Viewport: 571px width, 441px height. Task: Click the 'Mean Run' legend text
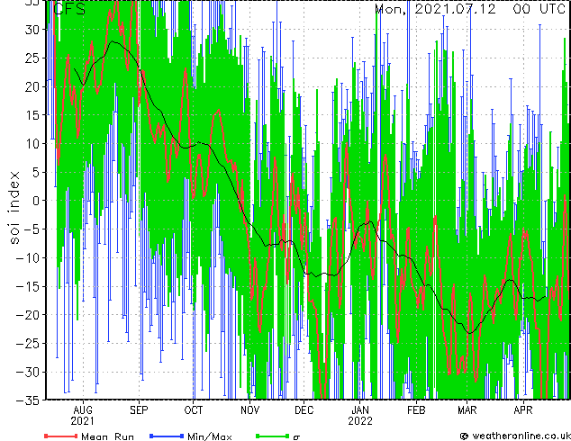click(107, 436)
